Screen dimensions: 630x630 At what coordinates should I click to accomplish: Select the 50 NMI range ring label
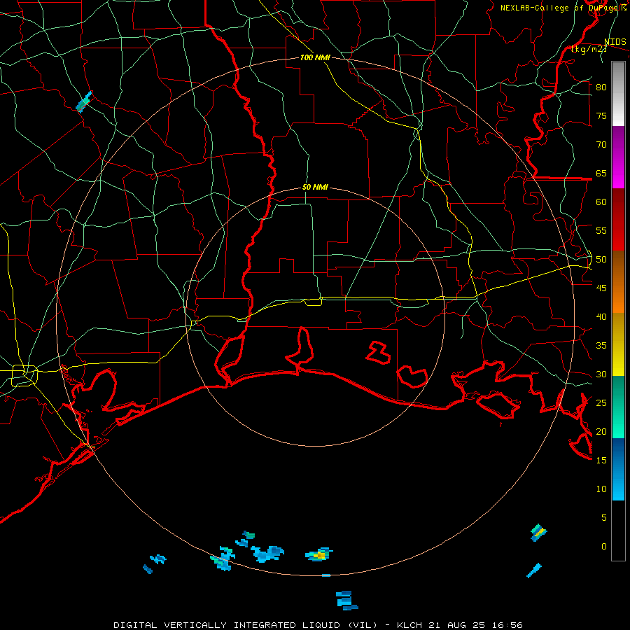click(x=315, y=187)
